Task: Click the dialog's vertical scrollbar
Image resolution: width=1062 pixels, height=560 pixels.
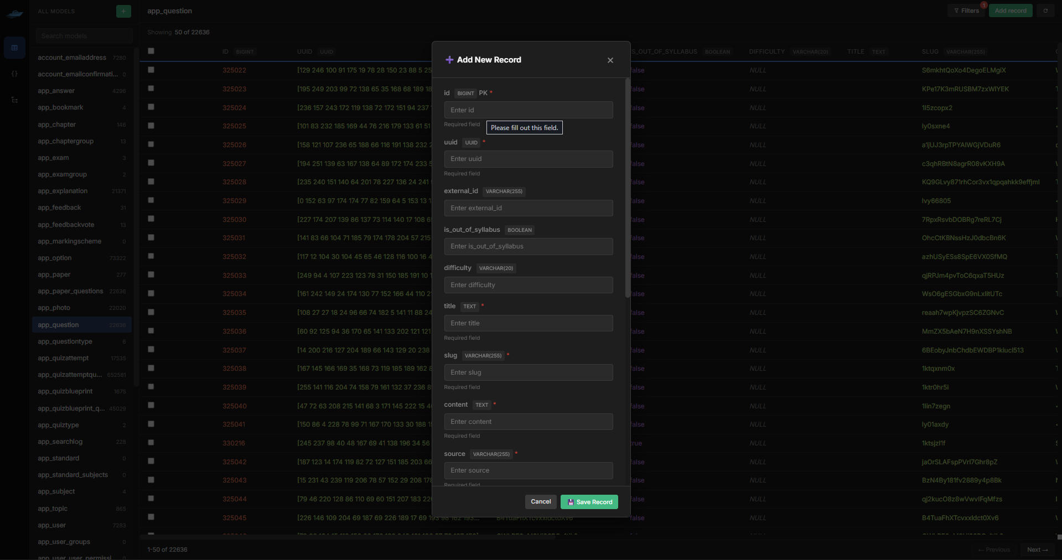Action: (x=627, y=188)
